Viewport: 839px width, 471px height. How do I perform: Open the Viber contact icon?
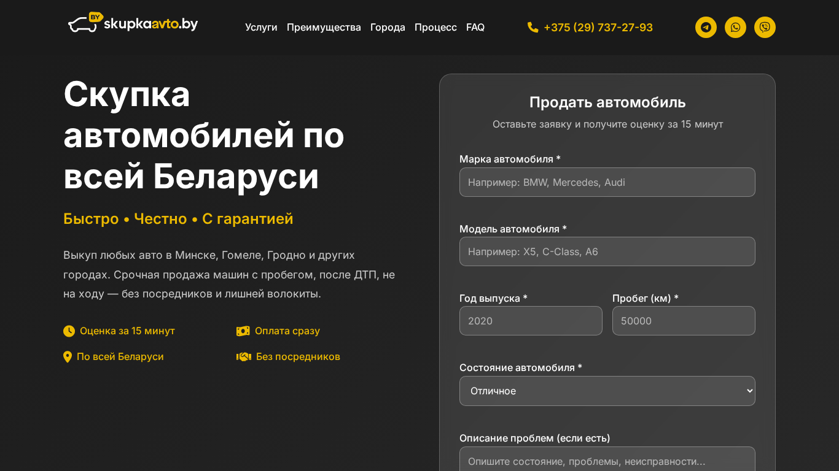(765, 27)
